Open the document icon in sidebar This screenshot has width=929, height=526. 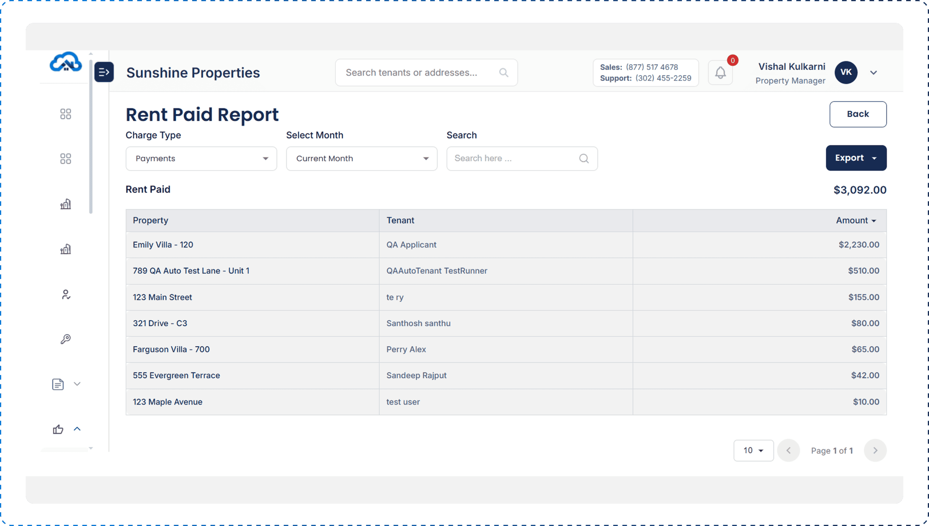coord(58,384)
